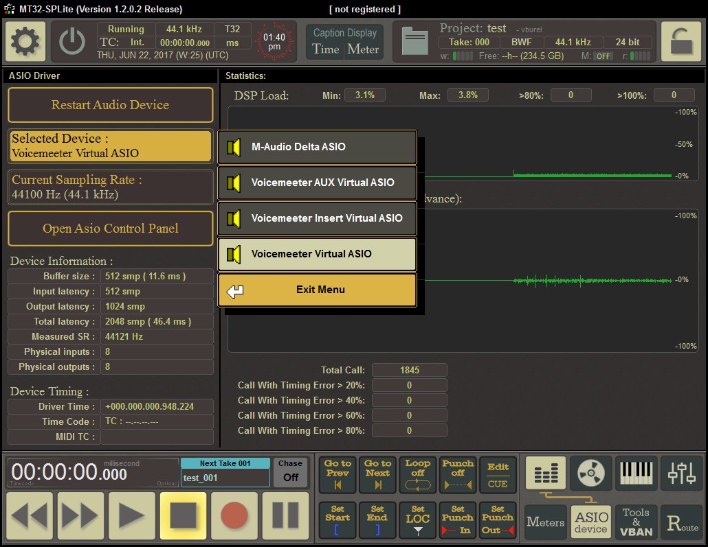Viewport: 708px width, 547px height.
Task: Start playback with the play button
Action: click(x=132, y=515)
